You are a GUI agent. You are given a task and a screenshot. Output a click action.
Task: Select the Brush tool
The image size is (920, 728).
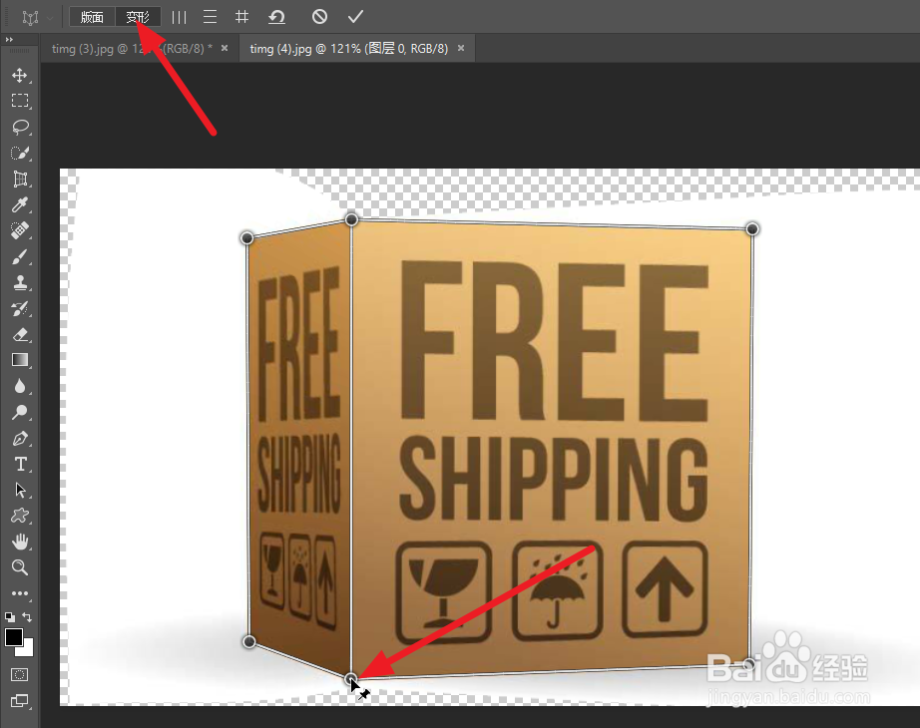coord(20,256)
